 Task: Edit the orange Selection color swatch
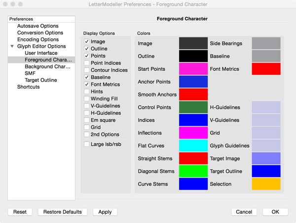pos(266,184)
